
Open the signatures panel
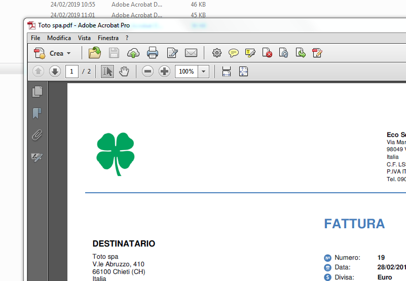coord(37,157)
